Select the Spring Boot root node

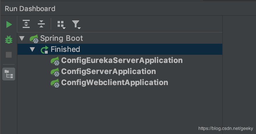click(x=61, y=38)
